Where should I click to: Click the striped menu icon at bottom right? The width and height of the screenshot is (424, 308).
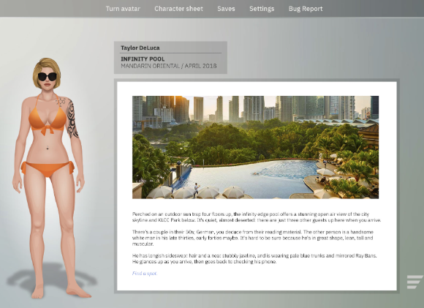(414, 282)
